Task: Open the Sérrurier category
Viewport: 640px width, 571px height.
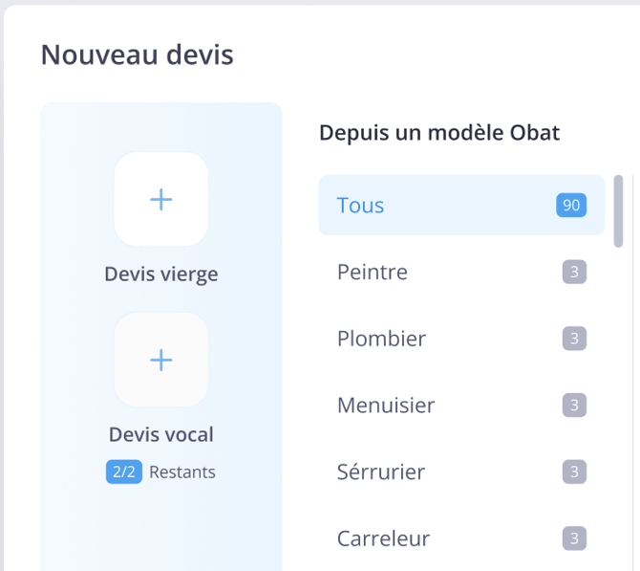Action: click(x=381, y=472)
